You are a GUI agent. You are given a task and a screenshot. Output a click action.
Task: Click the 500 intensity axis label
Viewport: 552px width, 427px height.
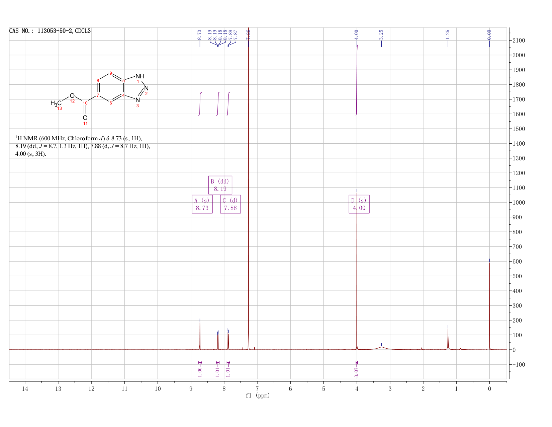[517, 276]
